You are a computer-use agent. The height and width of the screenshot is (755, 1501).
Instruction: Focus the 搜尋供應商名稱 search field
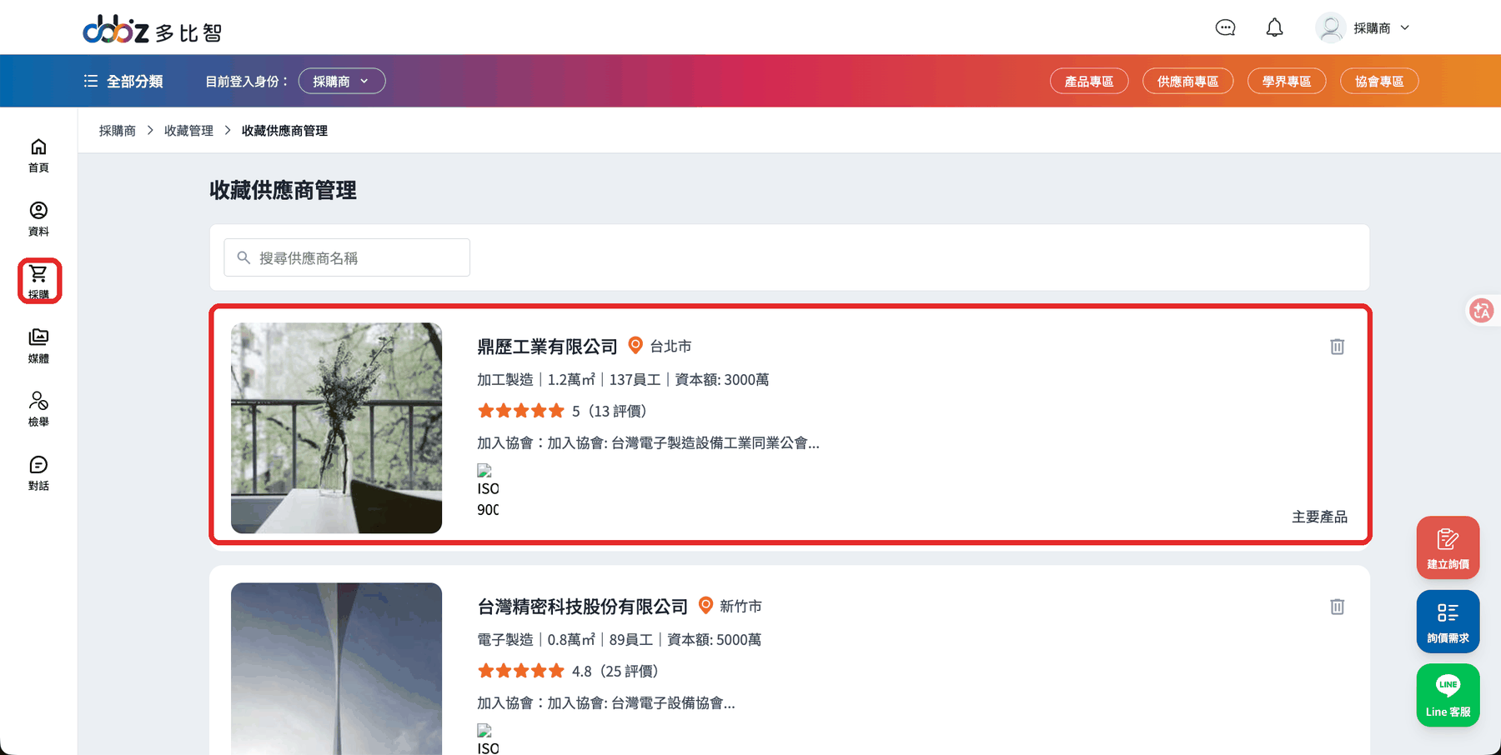pyautogui.click(x=347, y=257)
